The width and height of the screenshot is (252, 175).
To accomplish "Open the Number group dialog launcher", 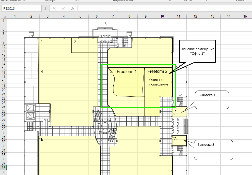I will tap(206, 1).
